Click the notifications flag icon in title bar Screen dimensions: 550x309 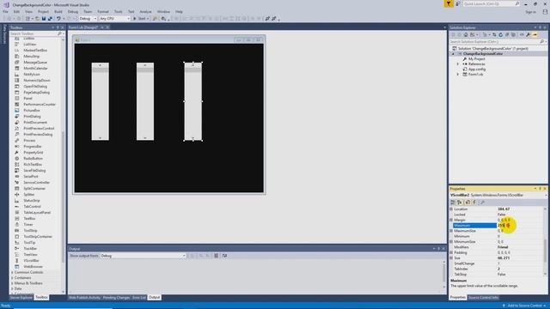449,3
